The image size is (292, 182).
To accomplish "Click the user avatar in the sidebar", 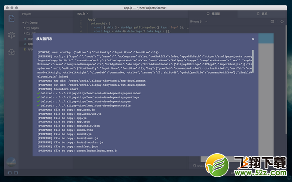I will click(x=11, y=162).
